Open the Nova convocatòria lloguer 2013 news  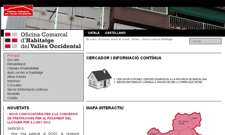click(43, 118)
